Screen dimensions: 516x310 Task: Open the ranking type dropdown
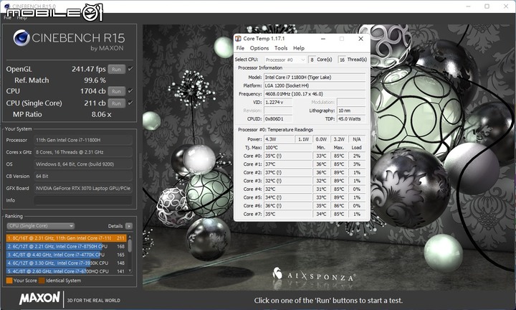pyautogui.click(x=41, y=226)
